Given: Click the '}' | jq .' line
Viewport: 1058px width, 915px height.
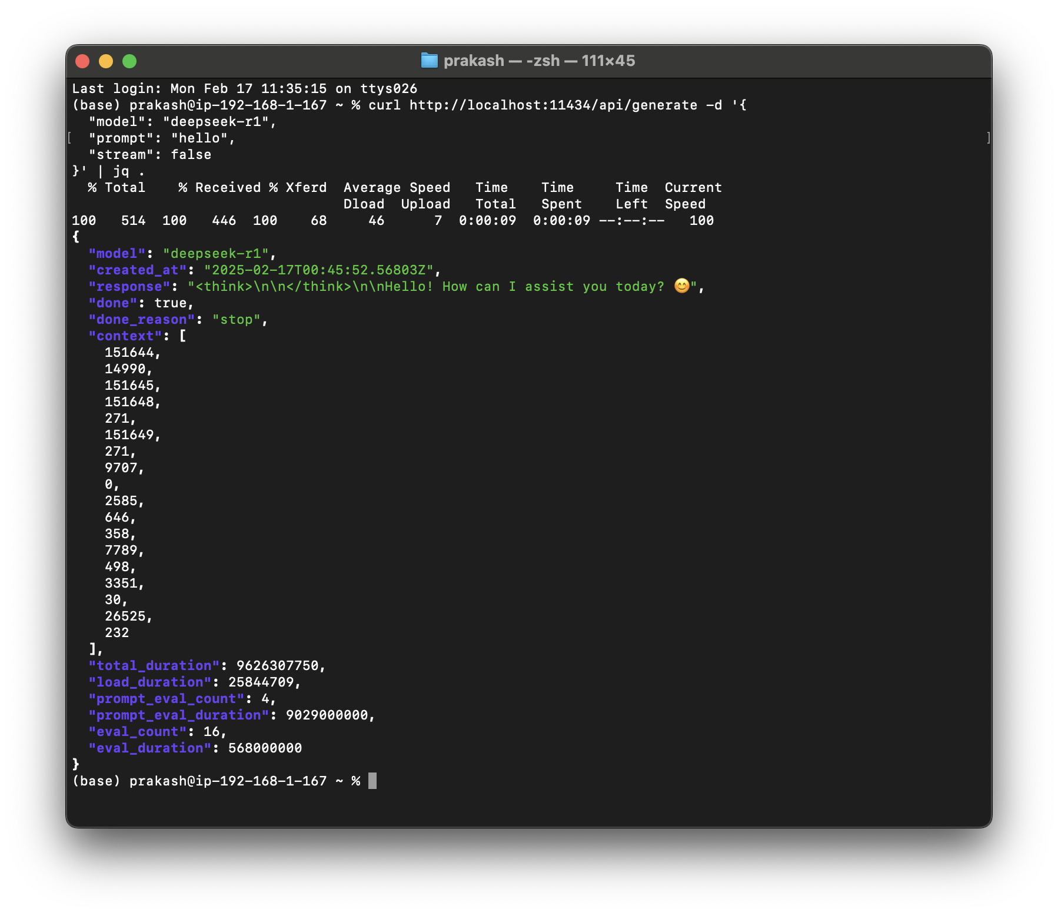Looking at the screenshot, I should click(108, 171).
